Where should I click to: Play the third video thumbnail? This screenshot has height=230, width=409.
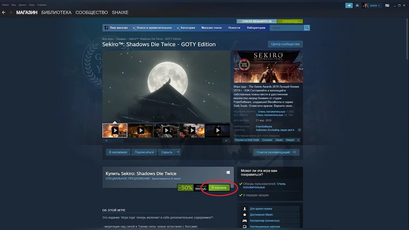click(x=166, y=130)
